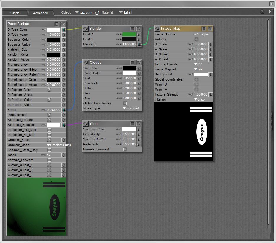Image resolution: width=276 pixels, height=243 pixels.
Task: Select the Advanced tab
Action: [x=40, y=13]
